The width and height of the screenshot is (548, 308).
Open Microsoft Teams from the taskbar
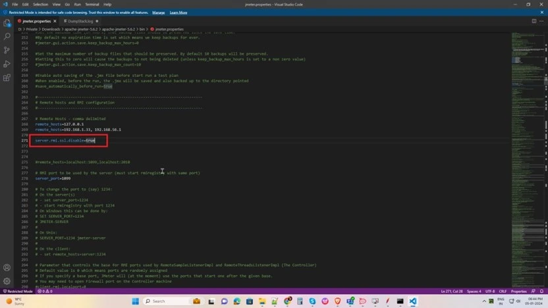(350, 301)
